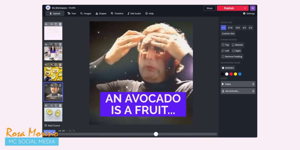Tick the Bottom padding checkbox

[x=233, y=45]
